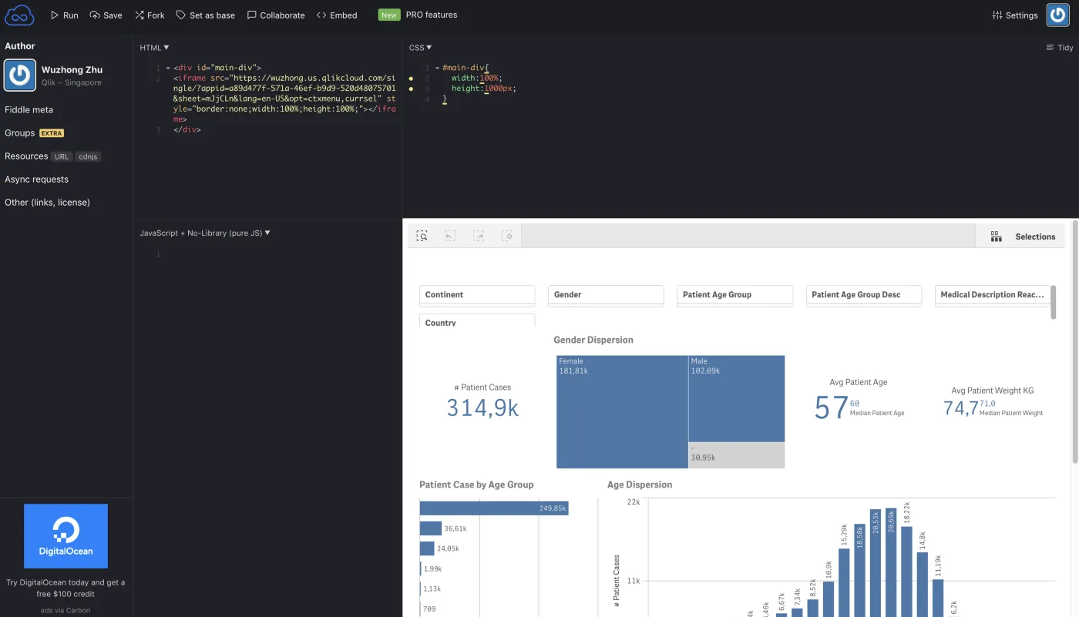The height and width of the screenshot is (617, 1079).
Task: Step back to the previous selection state
Action: coord(450,236)
